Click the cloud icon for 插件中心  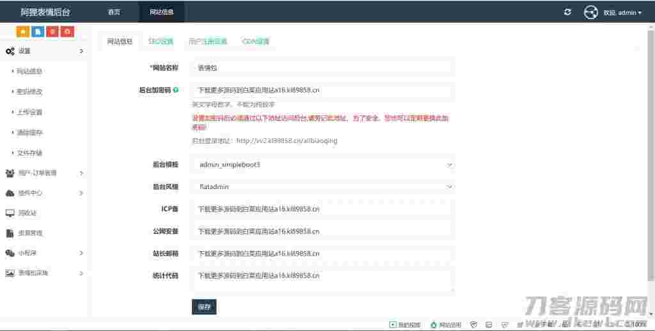[10, 193]
